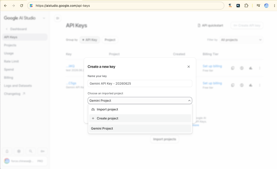Choose Import project from the dropdown list
This screenshot has width=277, height=169.
pos(140,109)
